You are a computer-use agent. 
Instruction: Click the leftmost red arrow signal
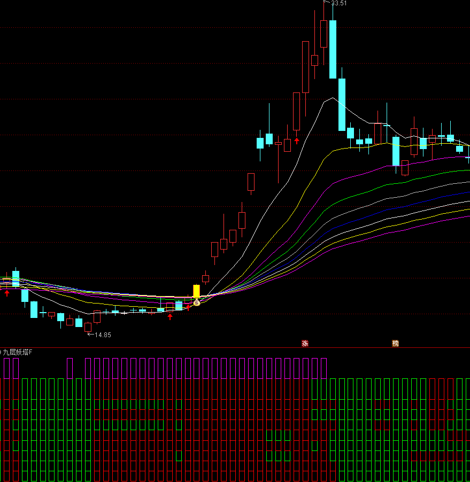7,293
